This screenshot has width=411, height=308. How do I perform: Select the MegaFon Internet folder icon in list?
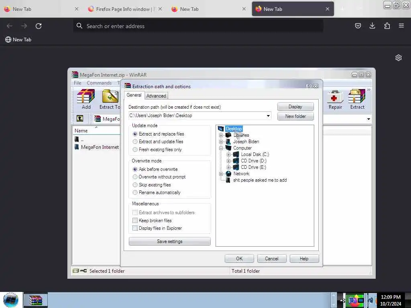(77, 147)
